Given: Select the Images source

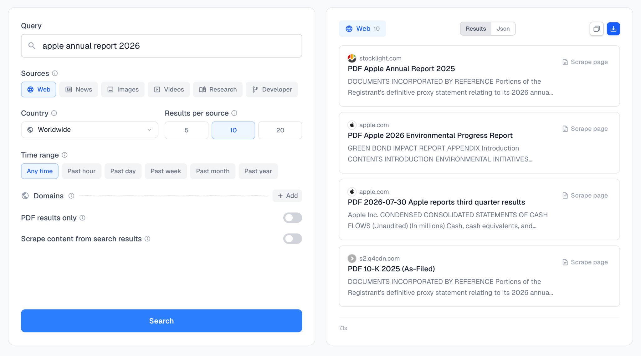Looking at the screenshot, I should (x=123, y=90).
